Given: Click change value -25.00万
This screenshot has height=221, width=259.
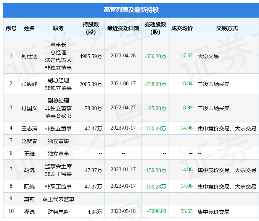Looking at the screenshot, I should (x=157, y=108).
